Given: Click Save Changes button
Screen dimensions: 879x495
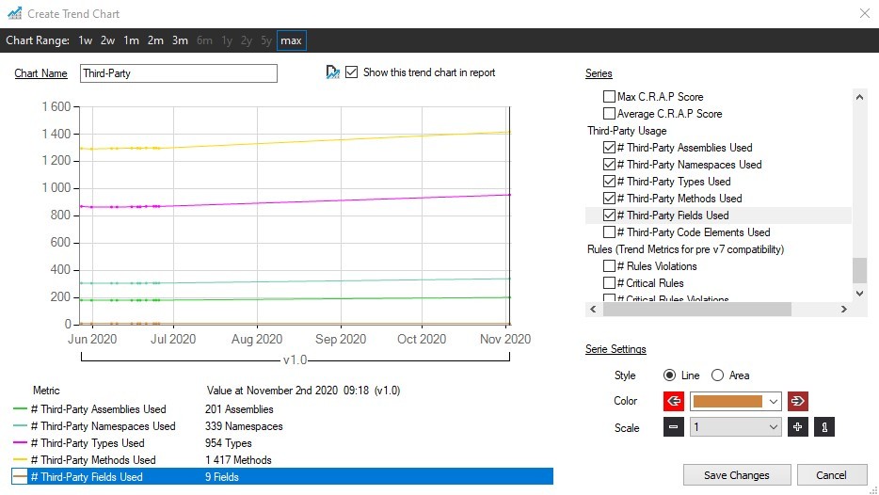Looking at the screenshot, I should pyautogui.click(x=736, y=475).
